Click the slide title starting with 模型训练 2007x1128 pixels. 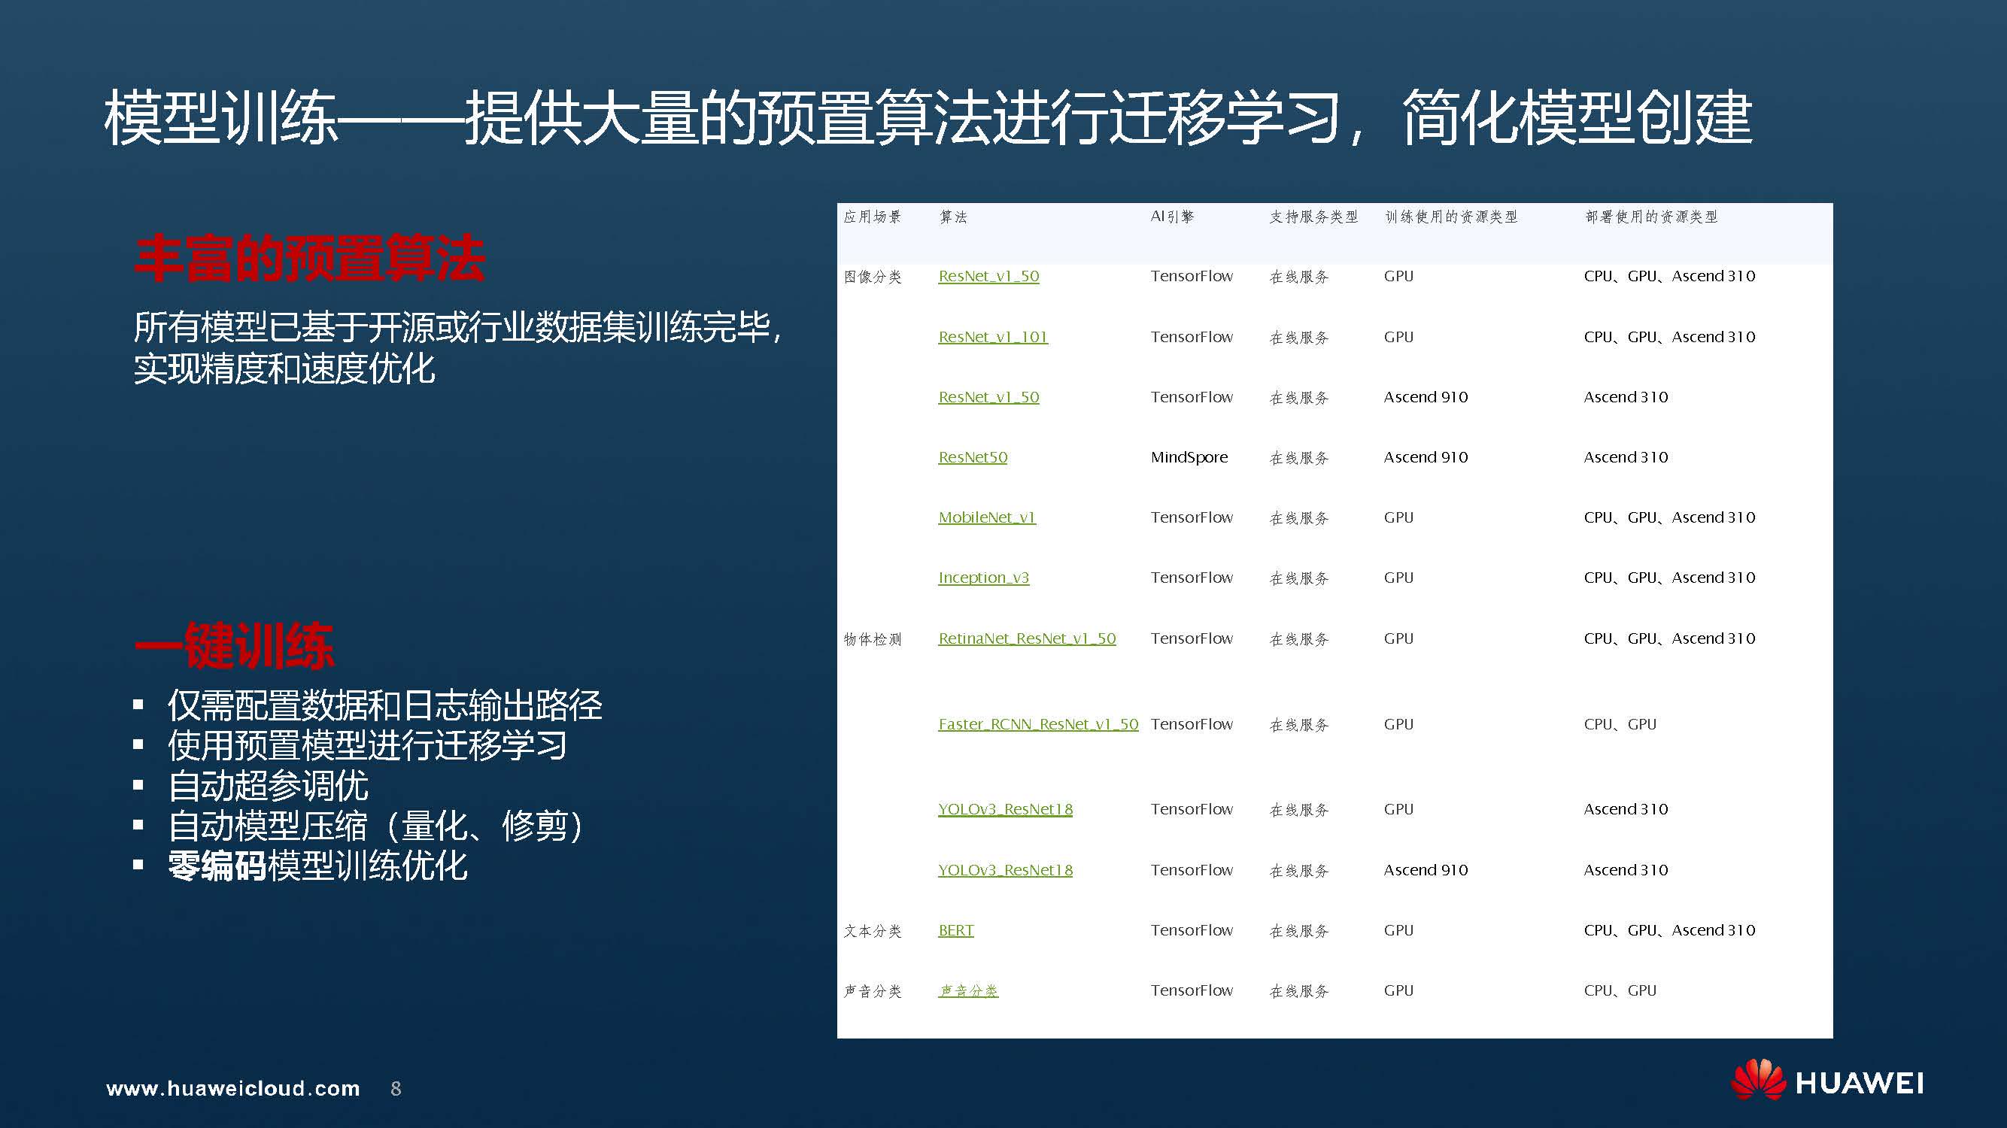[927, 118]
